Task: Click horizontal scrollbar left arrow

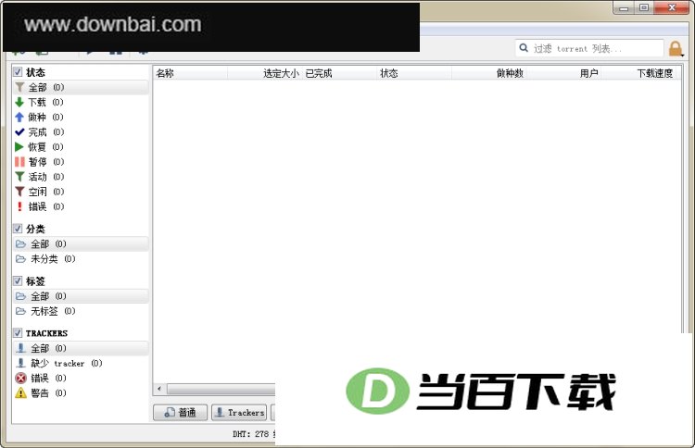Action: pyautogui.click(x=159, y=389)
